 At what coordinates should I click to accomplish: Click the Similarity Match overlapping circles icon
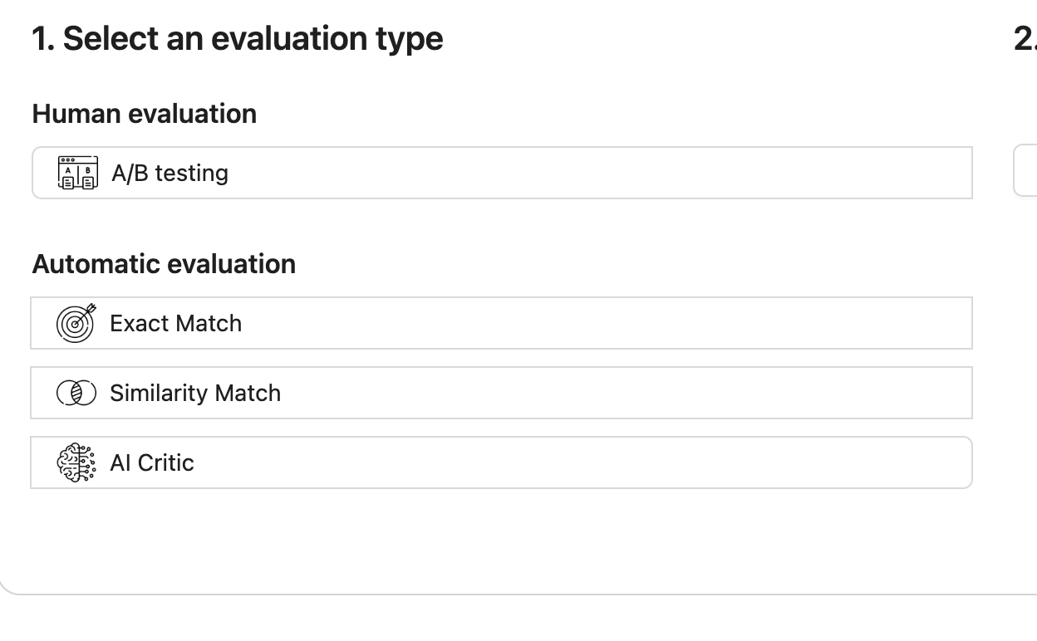tap(76, 392)
